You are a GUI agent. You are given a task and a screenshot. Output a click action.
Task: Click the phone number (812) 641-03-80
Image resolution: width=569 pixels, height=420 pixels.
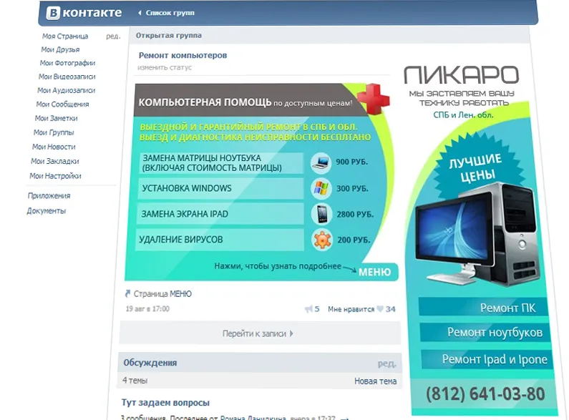tap(485, 394)
